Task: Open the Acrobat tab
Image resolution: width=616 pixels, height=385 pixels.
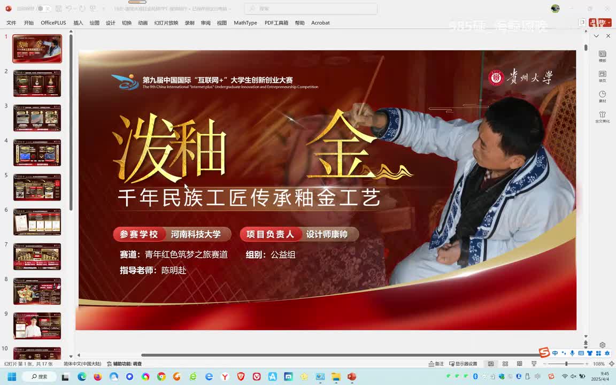Action: pos(320,23)
